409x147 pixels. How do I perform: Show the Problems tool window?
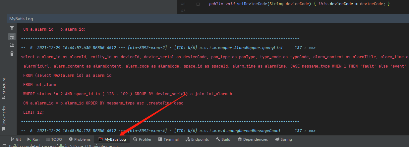click(79, 139)
